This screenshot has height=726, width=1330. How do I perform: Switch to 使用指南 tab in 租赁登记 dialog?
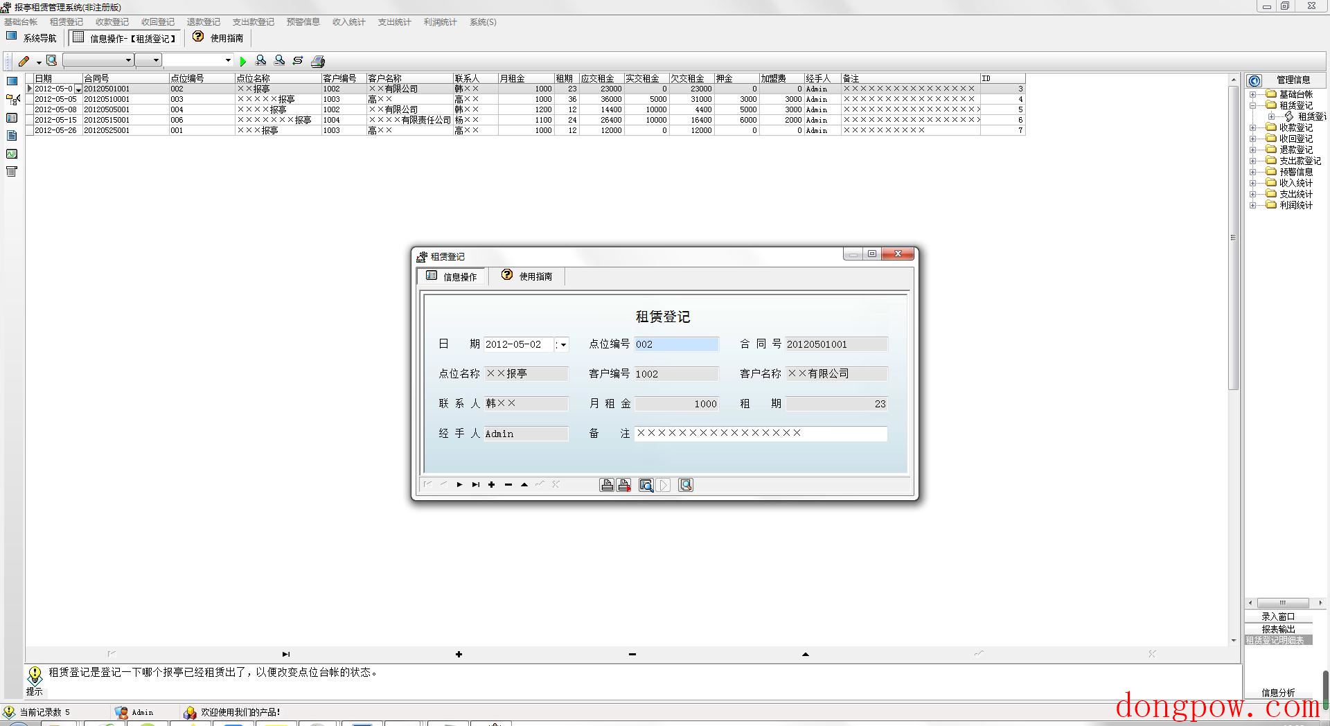527,276
